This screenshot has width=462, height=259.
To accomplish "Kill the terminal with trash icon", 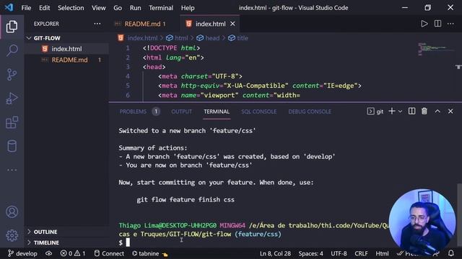I will (424, 112).
